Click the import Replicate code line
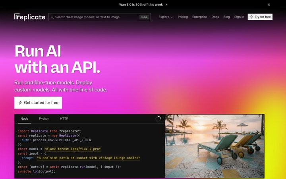This screenshot has height=179, width=286. click(x=50, y=131)
